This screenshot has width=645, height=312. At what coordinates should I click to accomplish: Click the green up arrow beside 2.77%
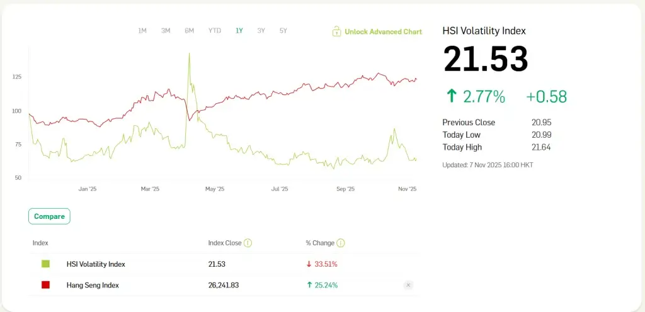[x=451, y=96]
